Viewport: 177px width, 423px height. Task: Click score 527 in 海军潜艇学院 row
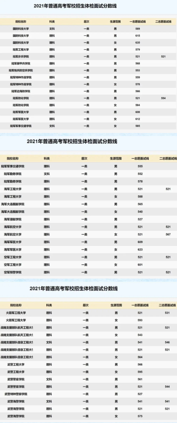tap(140, 219)
